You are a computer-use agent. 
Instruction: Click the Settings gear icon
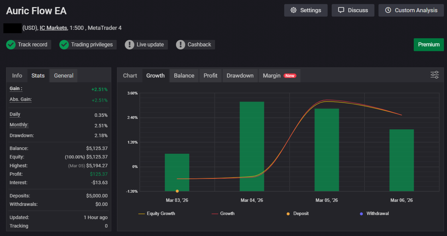tap(294, 10)
